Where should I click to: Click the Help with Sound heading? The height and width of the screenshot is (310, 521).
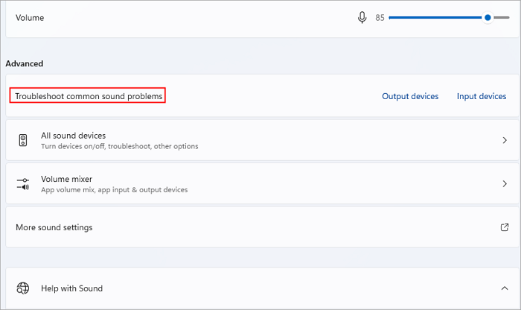pos(71,288)
